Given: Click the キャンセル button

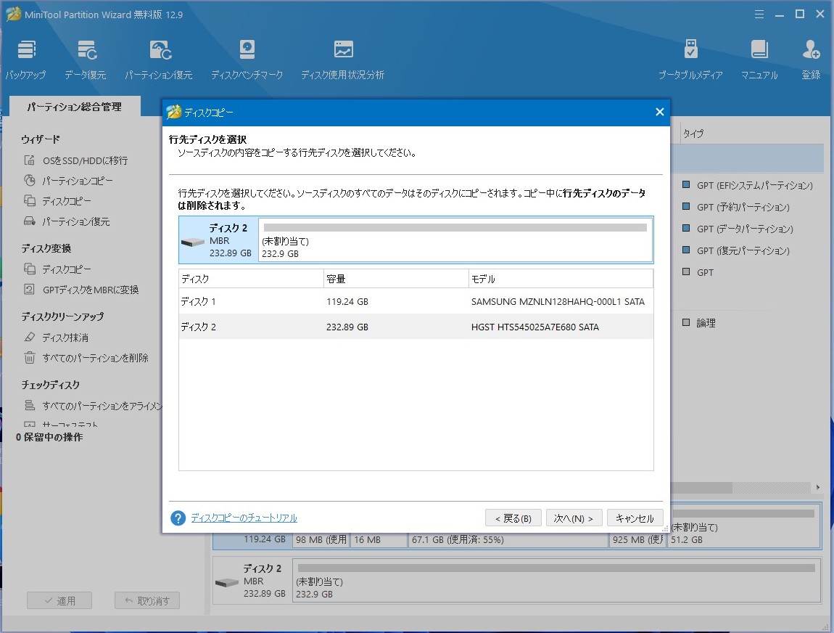Looking at the screenshot, I should pyautogui.click(x=635, y=518).
